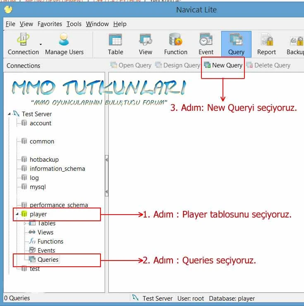Collapse the Test Server tree node
The height and width of the screenshot is (306, 304).
pos(9,114)
